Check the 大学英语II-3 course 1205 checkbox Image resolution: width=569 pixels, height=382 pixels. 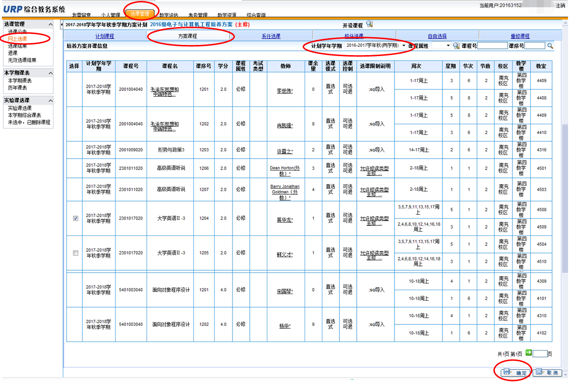(75, 253)
